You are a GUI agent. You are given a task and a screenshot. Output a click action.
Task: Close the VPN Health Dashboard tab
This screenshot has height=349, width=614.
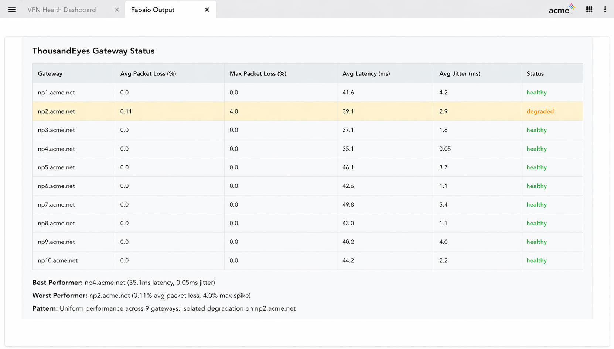pyautogui.click(x=117, y=10)
